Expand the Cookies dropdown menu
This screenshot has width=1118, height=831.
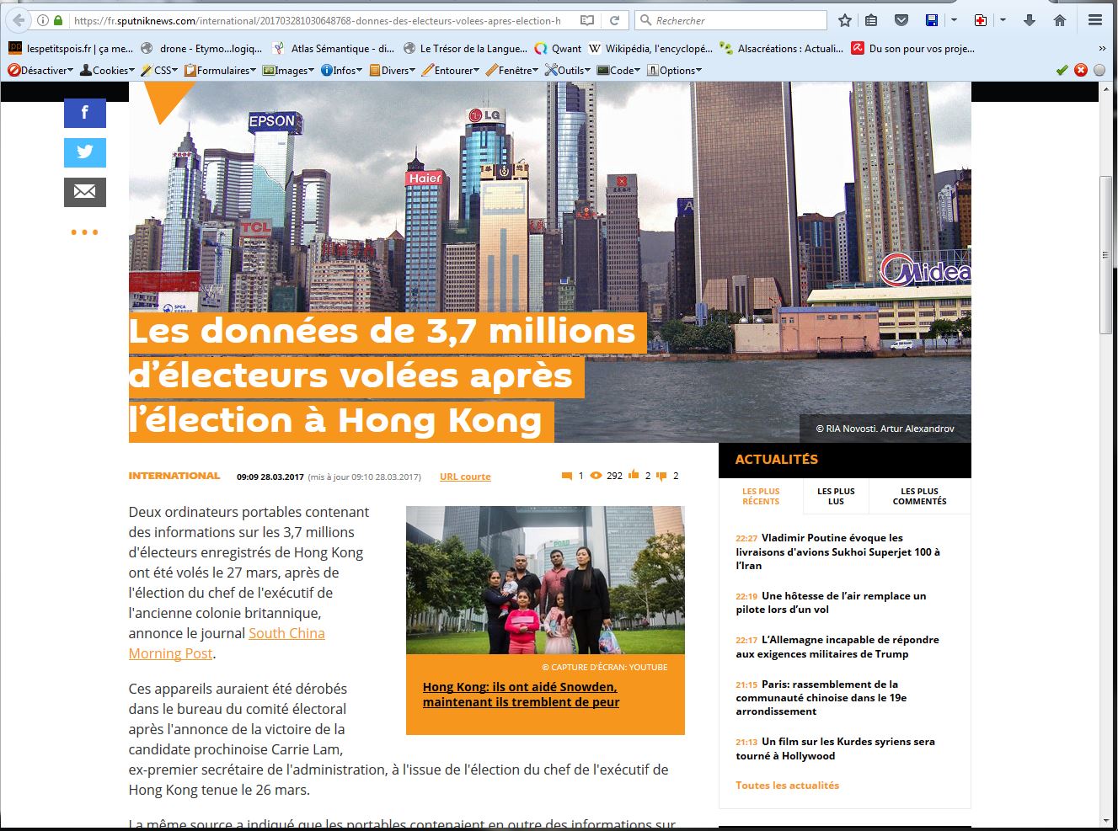(107, 71)
